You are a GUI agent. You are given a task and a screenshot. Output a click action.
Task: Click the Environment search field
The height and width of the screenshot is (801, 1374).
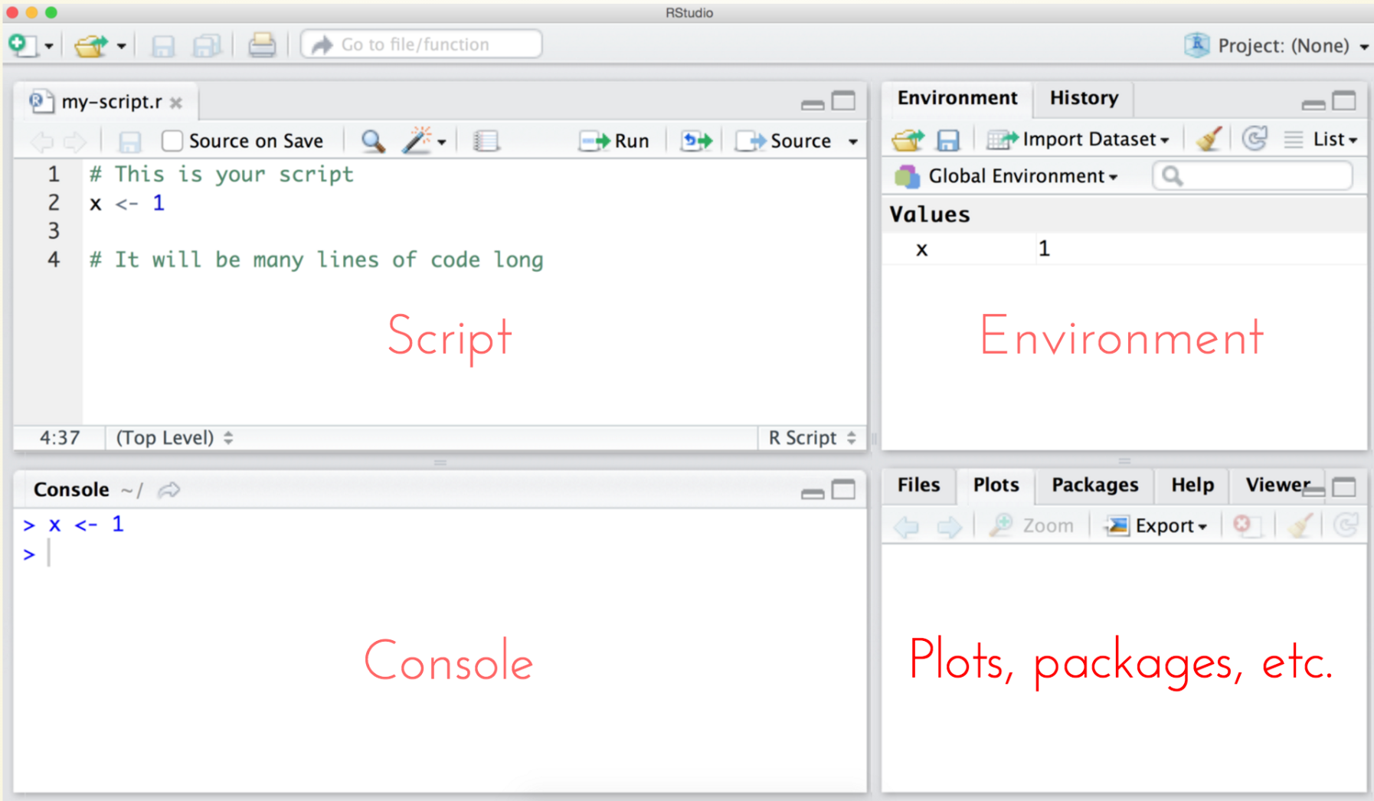(1253, 176)
